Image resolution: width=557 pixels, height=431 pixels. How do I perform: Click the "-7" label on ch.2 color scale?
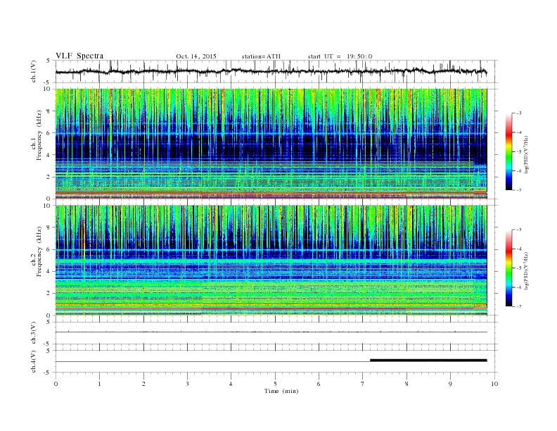tap(519, 306)
